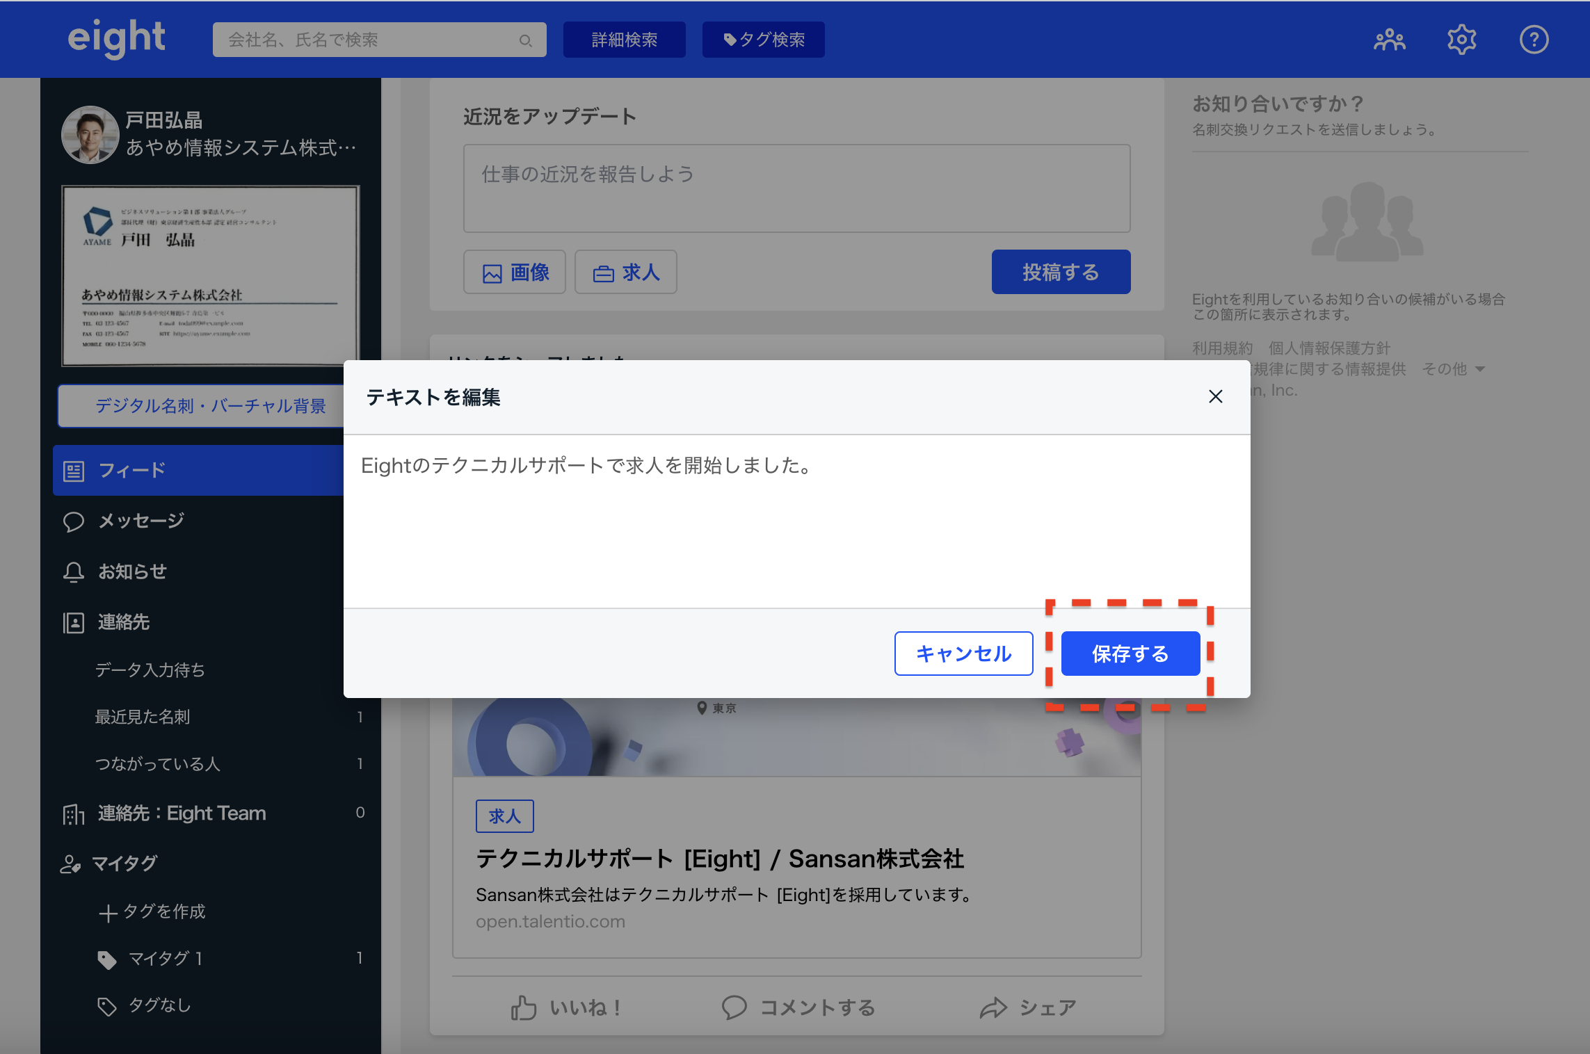The width and height of the screenshot is (1590, 1054).
Task: Open the お知らせ notifications menu
Action: pyautogui.click(x=132, y=571)
